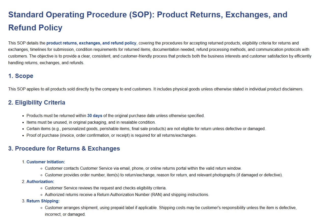Click the 'Certain items' eligibility bullet
The image size is (322, 217).
[x=146, y=129]
